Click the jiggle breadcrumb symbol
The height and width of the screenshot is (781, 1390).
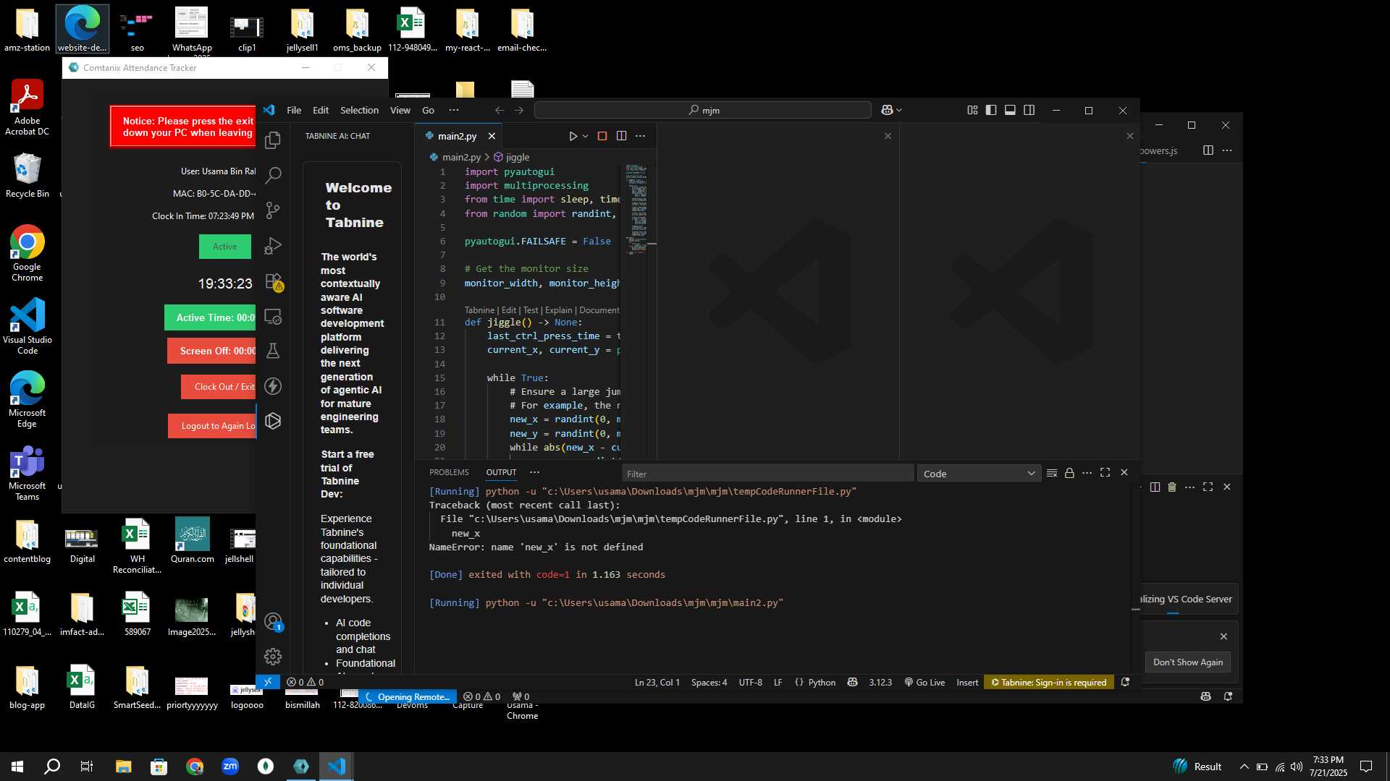click(512, 157)
